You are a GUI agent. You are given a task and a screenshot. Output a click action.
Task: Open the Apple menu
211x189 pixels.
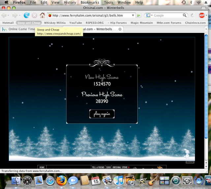(6, 2)
